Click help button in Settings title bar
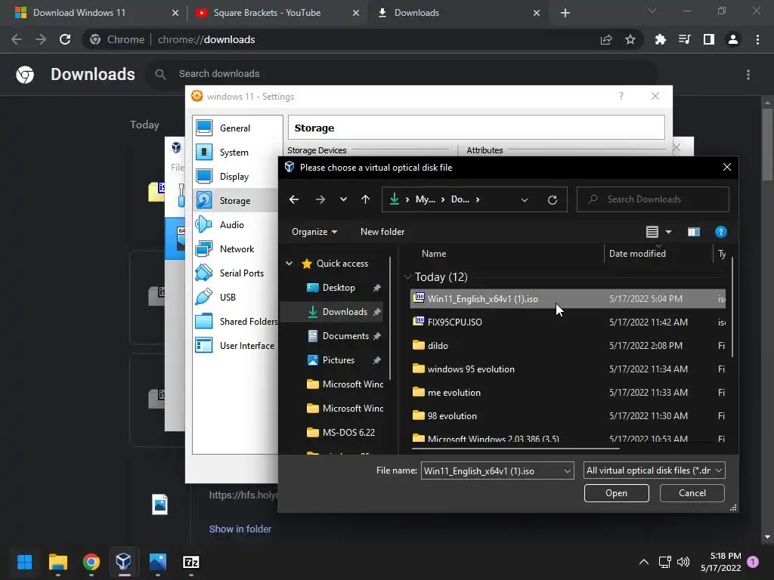The height and width of the screenshot is (580, 774). 621,96
